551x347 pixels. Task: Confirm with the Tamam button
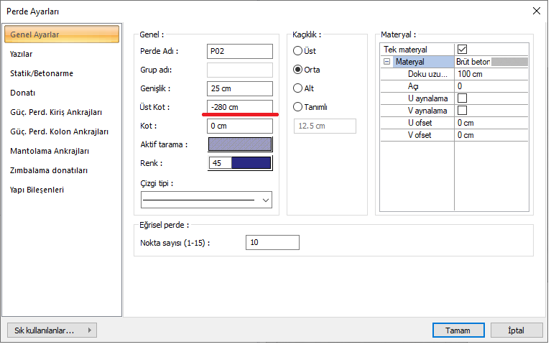(458, 330)
